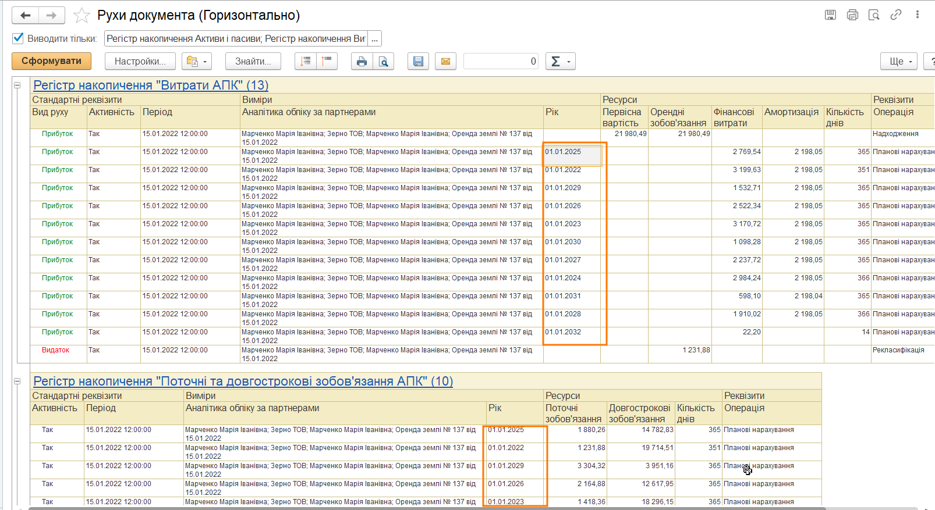
Task: Click the back navigation arrow
Action: coord(25,16)
